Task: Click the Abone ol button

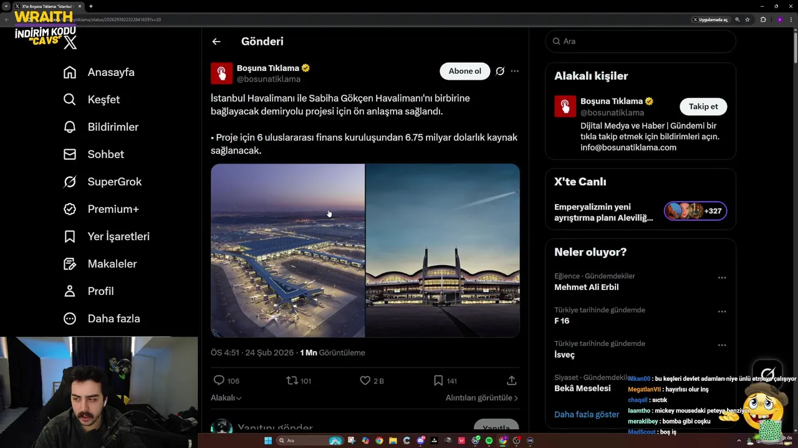Action: (465, 71)
